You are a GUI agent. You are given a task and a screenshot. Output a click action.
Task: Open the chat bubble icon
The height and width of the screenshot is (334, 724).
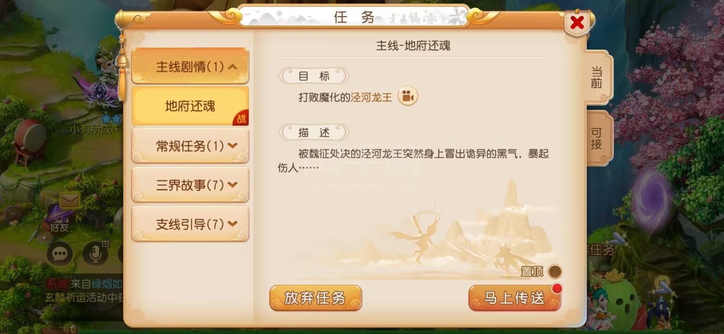tap(60, 254)
